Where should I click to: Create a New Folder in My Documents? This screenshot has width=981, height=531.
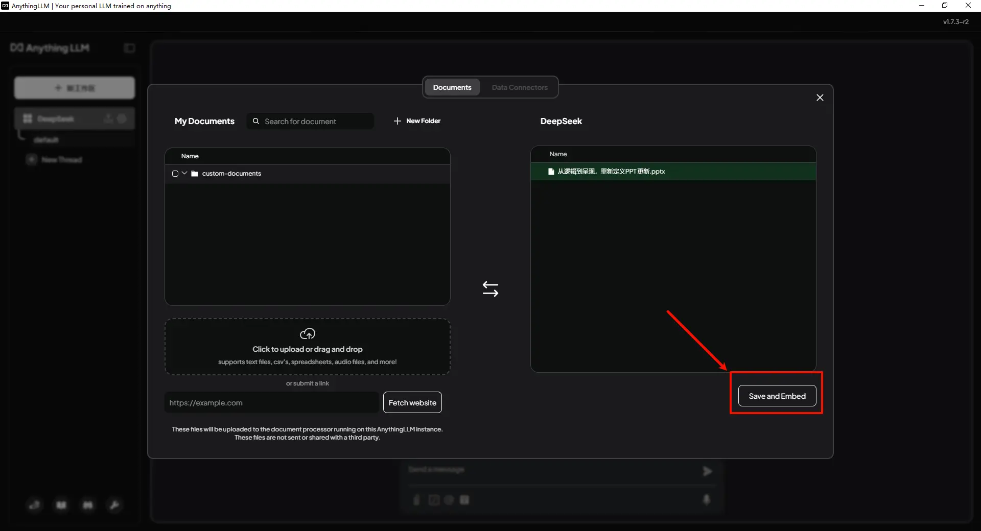[x=417, y=121]
